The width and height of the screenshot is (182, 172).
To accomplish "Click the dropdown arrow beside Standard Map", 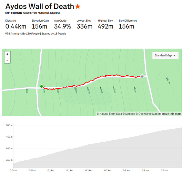I will pyautogui.click(x=174, y=55).
